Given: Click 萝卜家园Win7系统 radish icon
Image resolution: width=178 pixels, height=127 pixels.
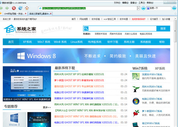Looking at the screenshot, I should [136, 113].
